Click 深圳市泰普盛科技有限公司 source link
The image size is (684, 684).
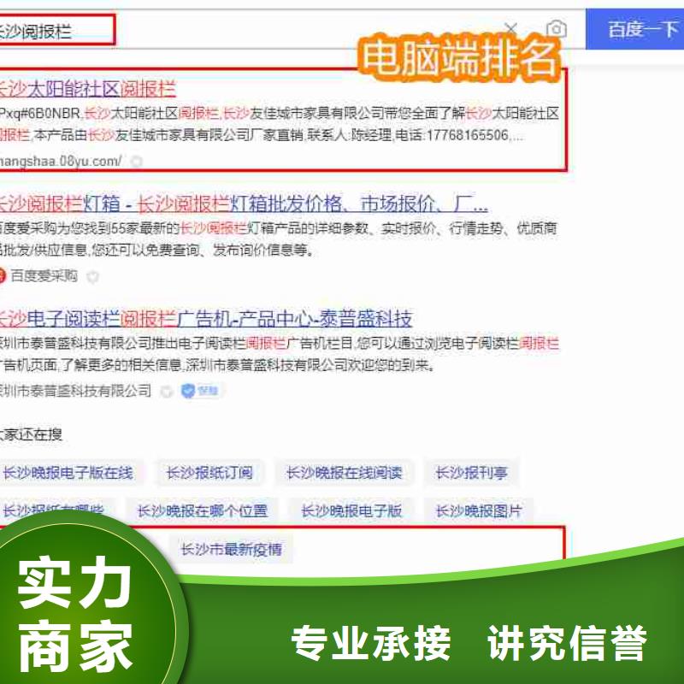point(75,391)
